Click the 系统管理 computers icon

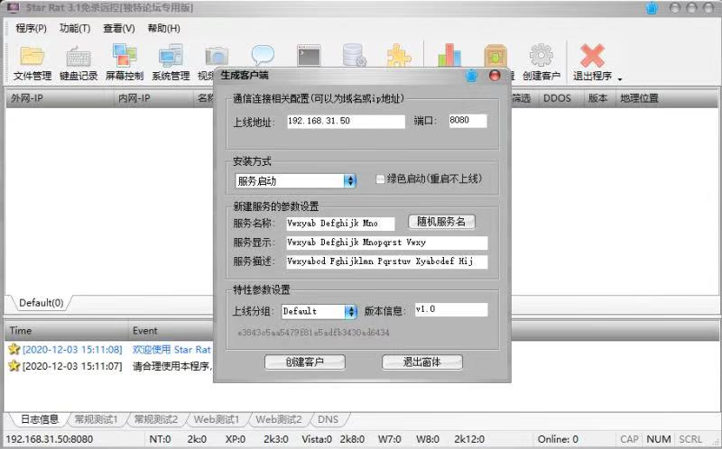click(x=171, y=56)
